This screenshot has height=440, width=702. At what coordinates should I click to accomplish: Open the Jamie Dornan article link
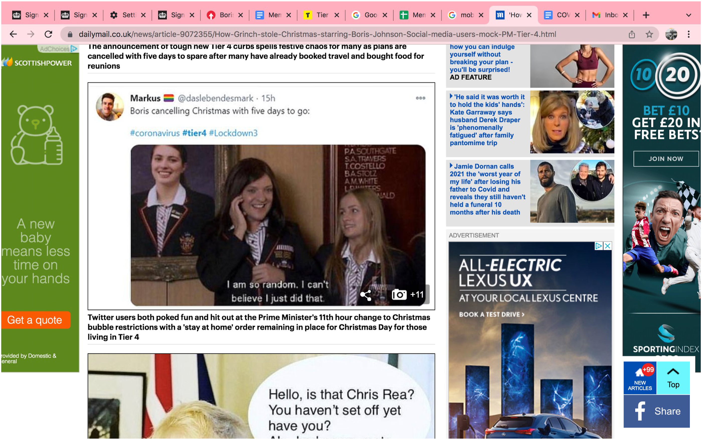(x=487, y=189)
